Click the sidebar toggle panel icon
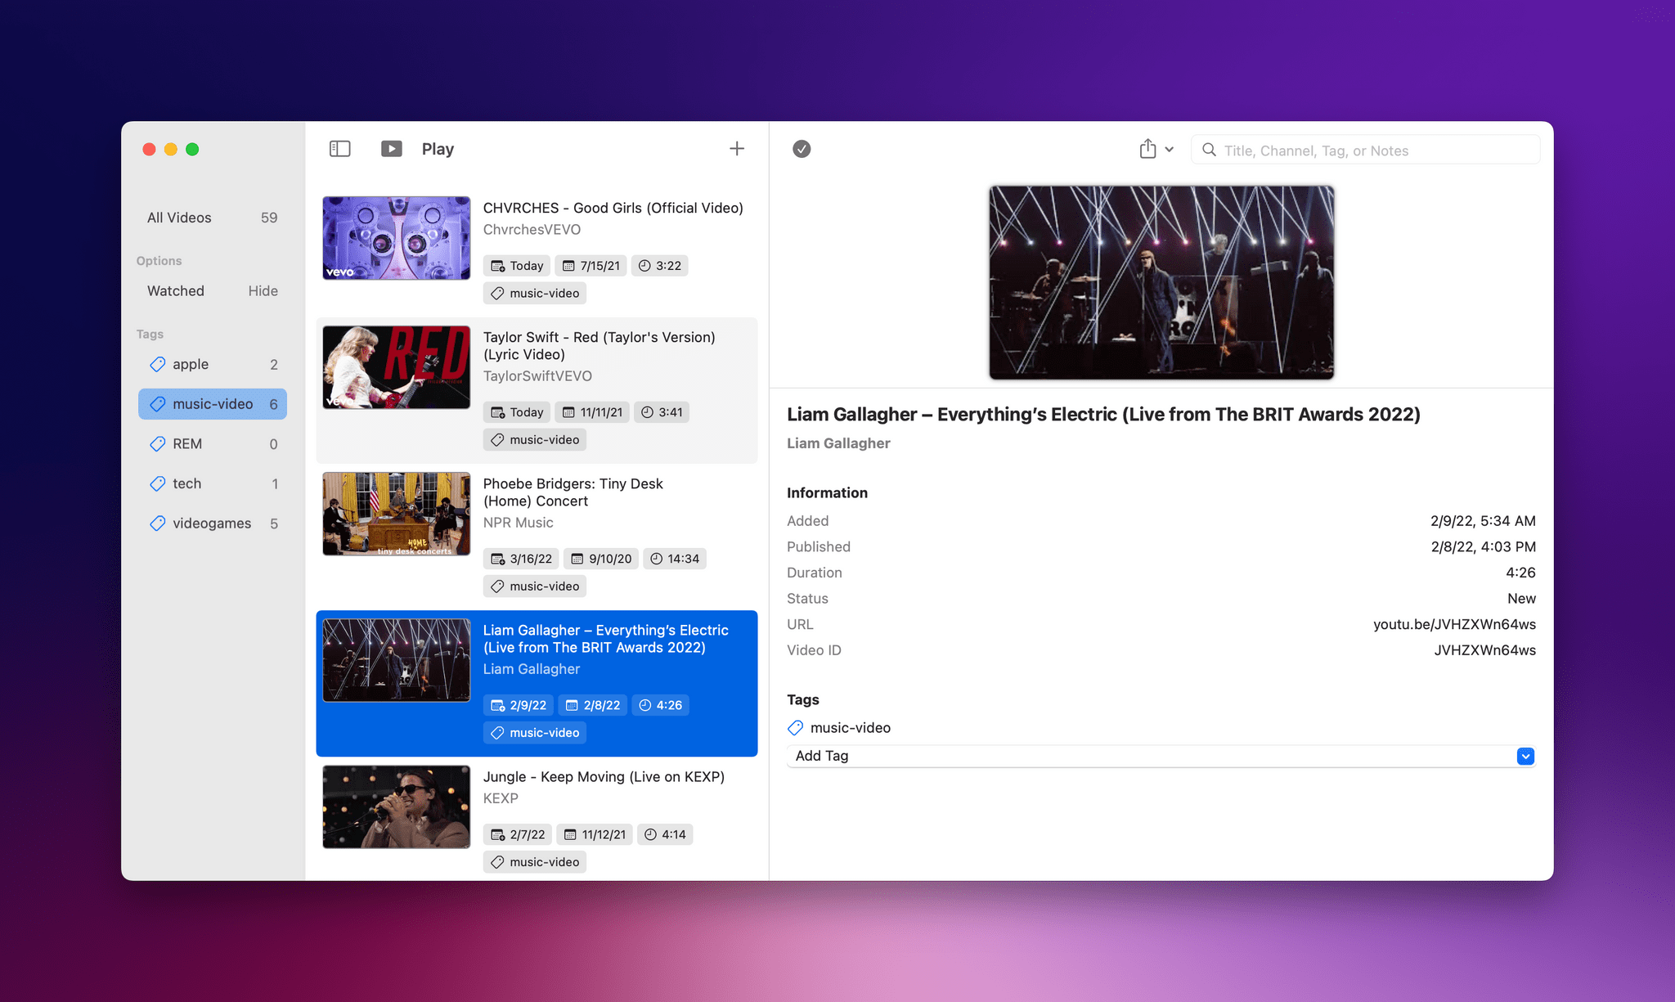The height and width of the screenshot is (1002, 1675). coord(339,148)
